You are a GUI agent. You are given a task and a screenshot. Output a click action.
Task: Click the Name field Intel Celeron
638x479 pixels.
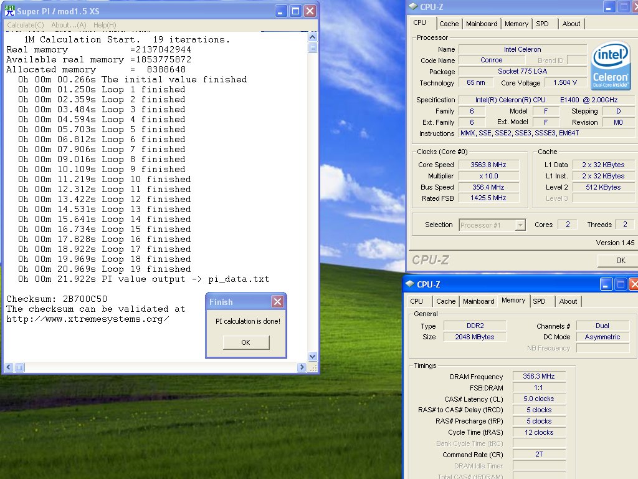[523, 49]
